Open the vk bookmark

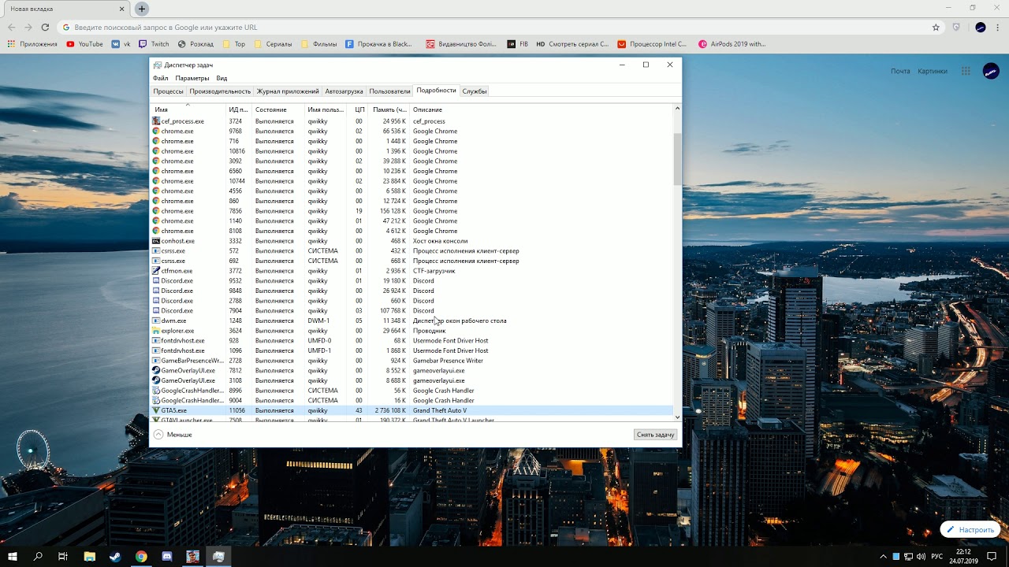(121, 44)
